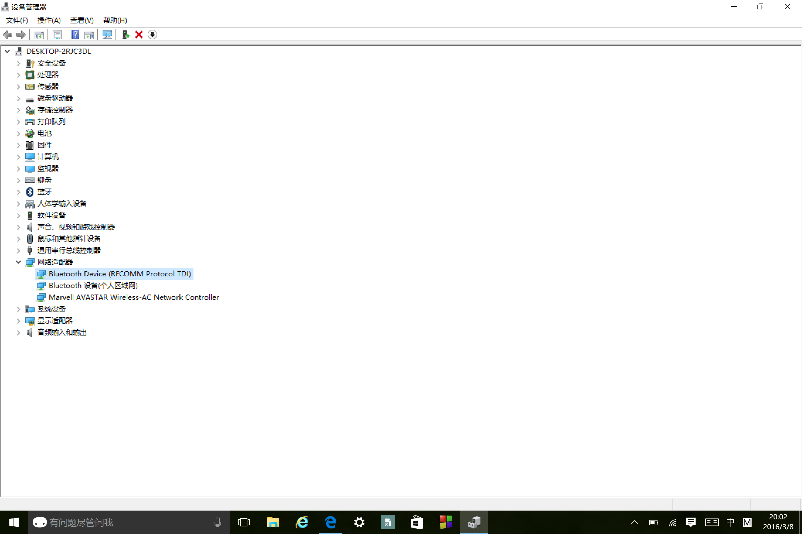Click the show/hide console tree icon

coord(39,35)
